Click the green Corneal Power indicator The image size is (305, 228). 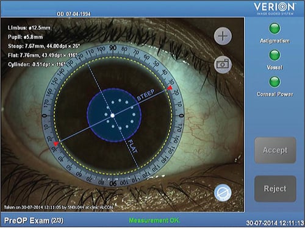pyautogui.click(x=274, y=82)
